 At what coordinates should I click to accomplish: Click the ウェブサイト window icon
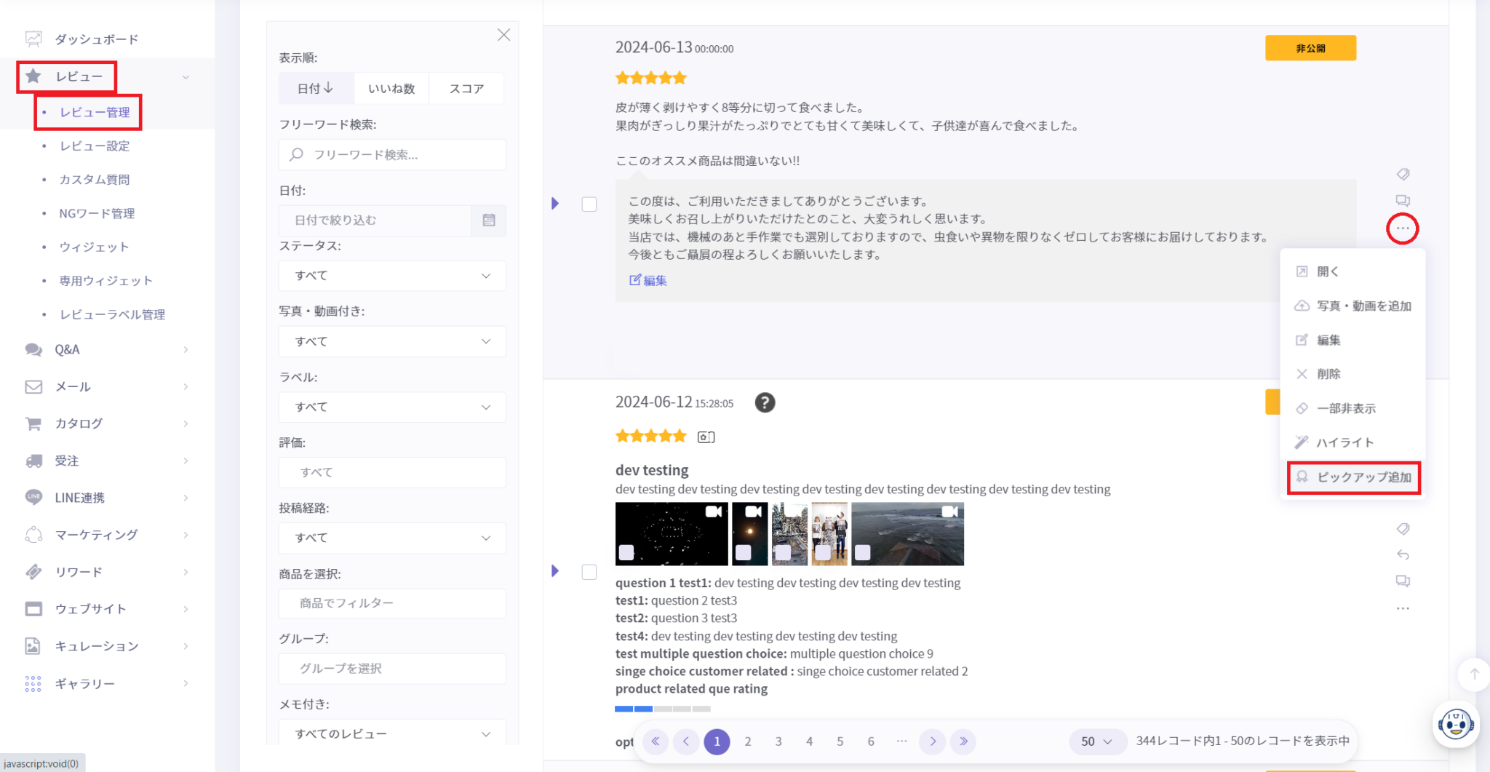click(33, 609)
